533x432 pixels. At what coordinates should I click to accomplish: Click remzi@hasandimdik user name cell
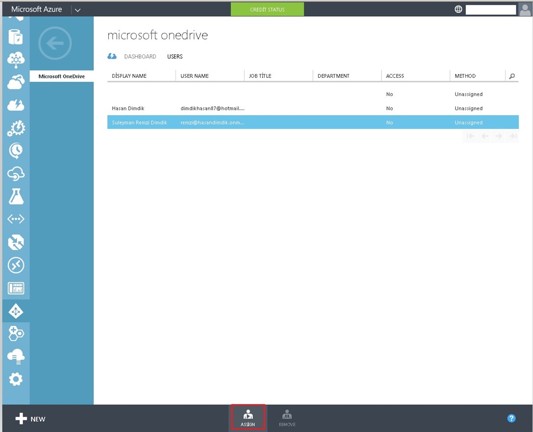pyautogui.click(x=212, y=122)
